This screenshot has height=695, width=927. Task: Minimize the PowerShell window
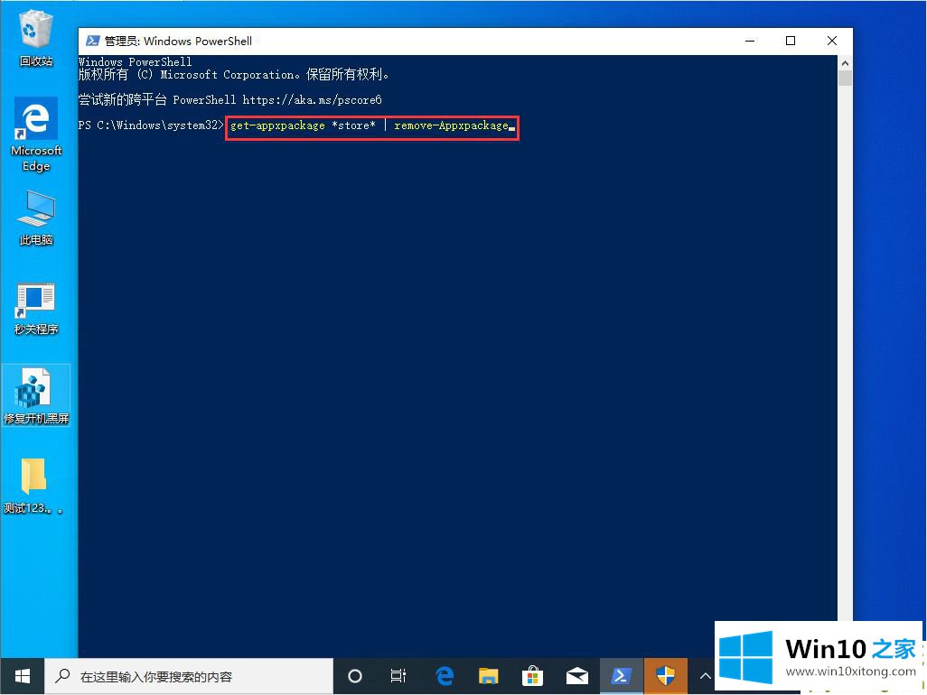(750, 41)
